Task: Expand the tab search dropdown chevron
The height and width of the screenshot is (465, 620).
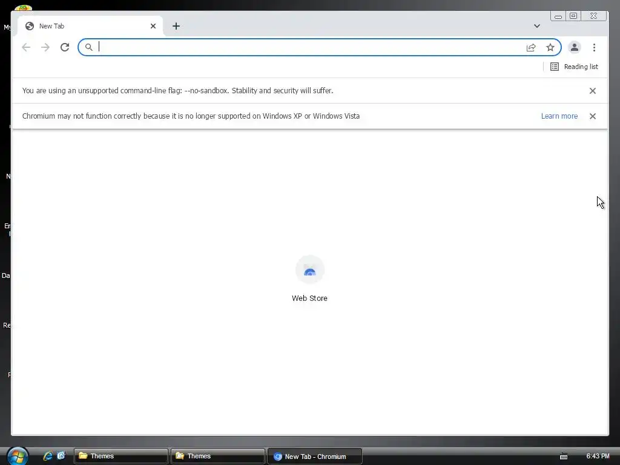Action: (x=536, y=26)
